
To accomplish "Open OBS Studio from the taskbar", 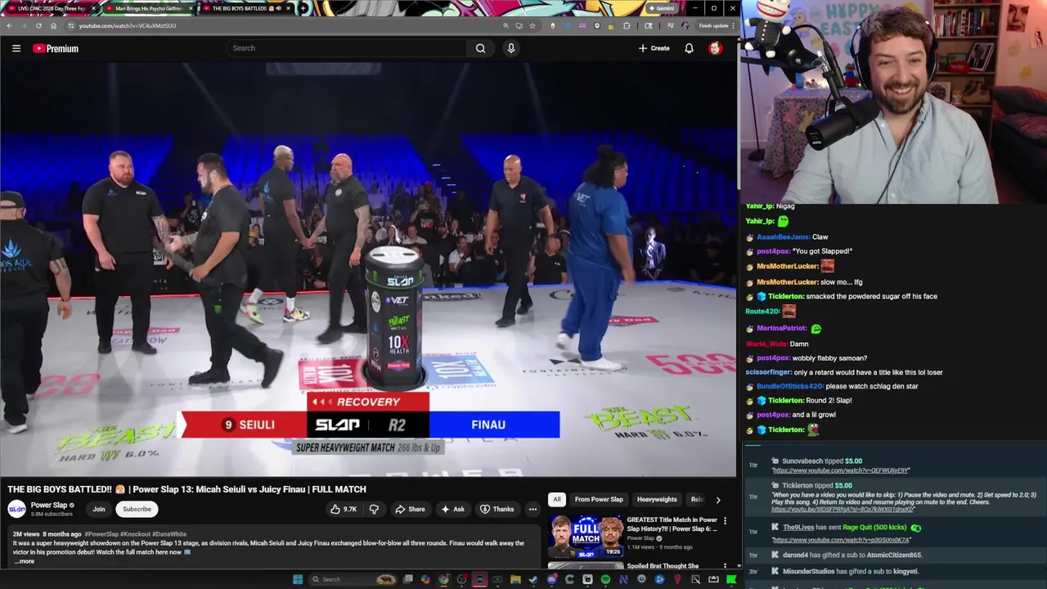I will click(462, 579).
